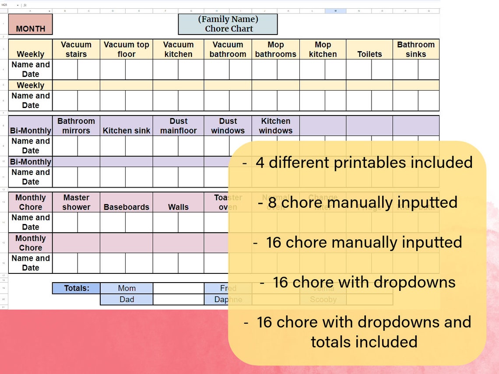Select the Baseboards header cell
Viewport: 499px width, 374px height.
(127, 202)
